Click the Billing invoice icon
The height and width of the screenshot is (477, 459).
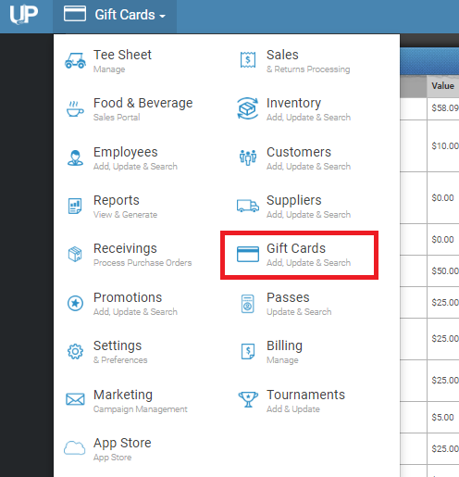point(248,352)
